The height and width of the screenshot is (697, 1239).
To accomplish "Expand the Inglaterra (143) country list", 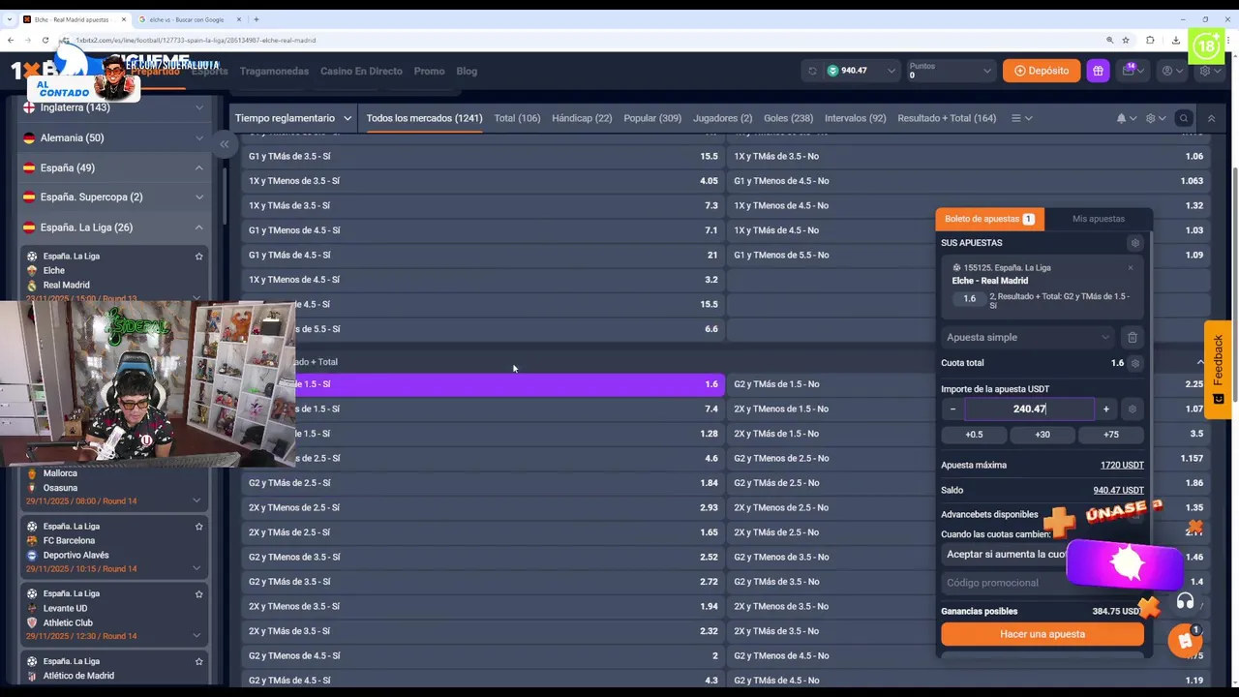I will [x=113, y=107].
